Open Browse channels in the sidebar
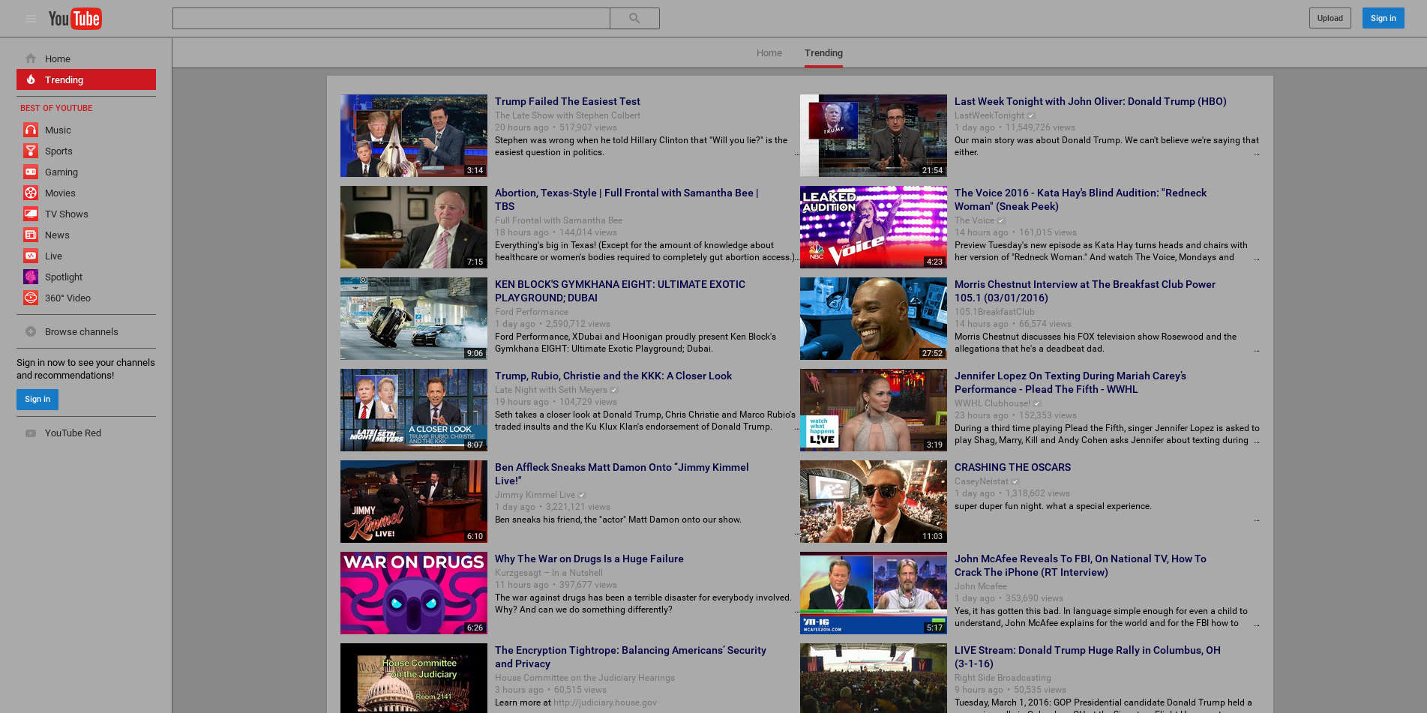1427x713 pixels. tap(86, 331)
